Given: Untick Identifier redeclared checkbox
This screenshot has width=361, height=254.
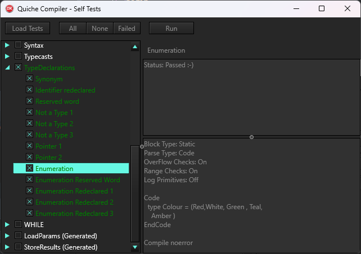Looking at the screenshot, I should [29, 90].
